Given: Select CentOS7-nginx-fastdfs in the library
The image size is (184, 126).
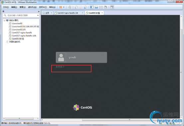Looking at the screenshot, I should 22,33.
